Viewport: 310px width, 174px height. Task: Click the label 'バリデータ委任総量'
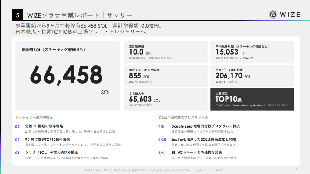tap(229, 70)
